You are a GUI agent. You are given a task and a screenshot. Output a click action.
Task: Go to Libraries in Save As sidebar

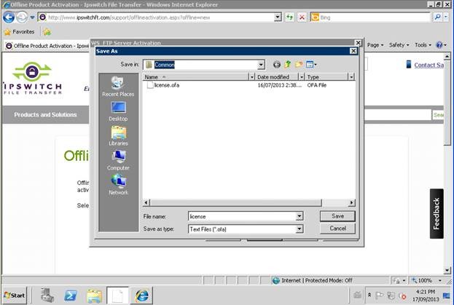coord(118,136)
